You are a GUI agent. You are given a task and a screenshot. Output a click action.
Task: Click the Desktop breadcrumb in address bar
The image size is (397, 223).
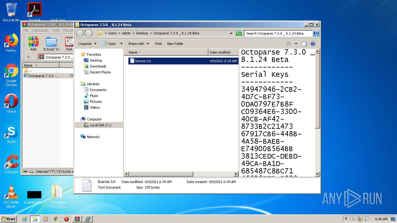click(142, 33)
